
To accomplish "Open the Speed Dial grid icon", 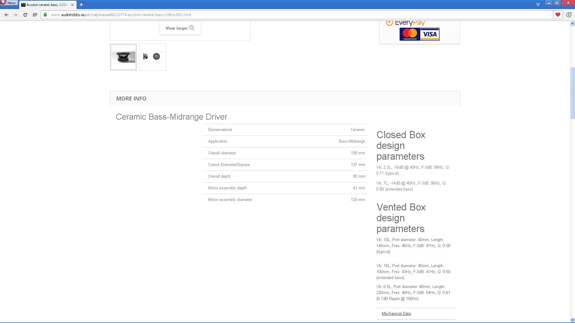I will (35, 15).
